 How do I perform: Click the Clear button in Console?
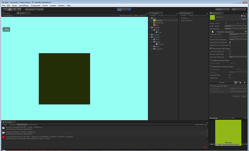(5, 125)
